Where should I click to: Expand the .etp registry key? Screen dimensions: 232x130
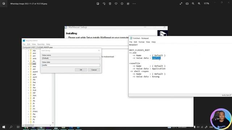tap(28, 51)
